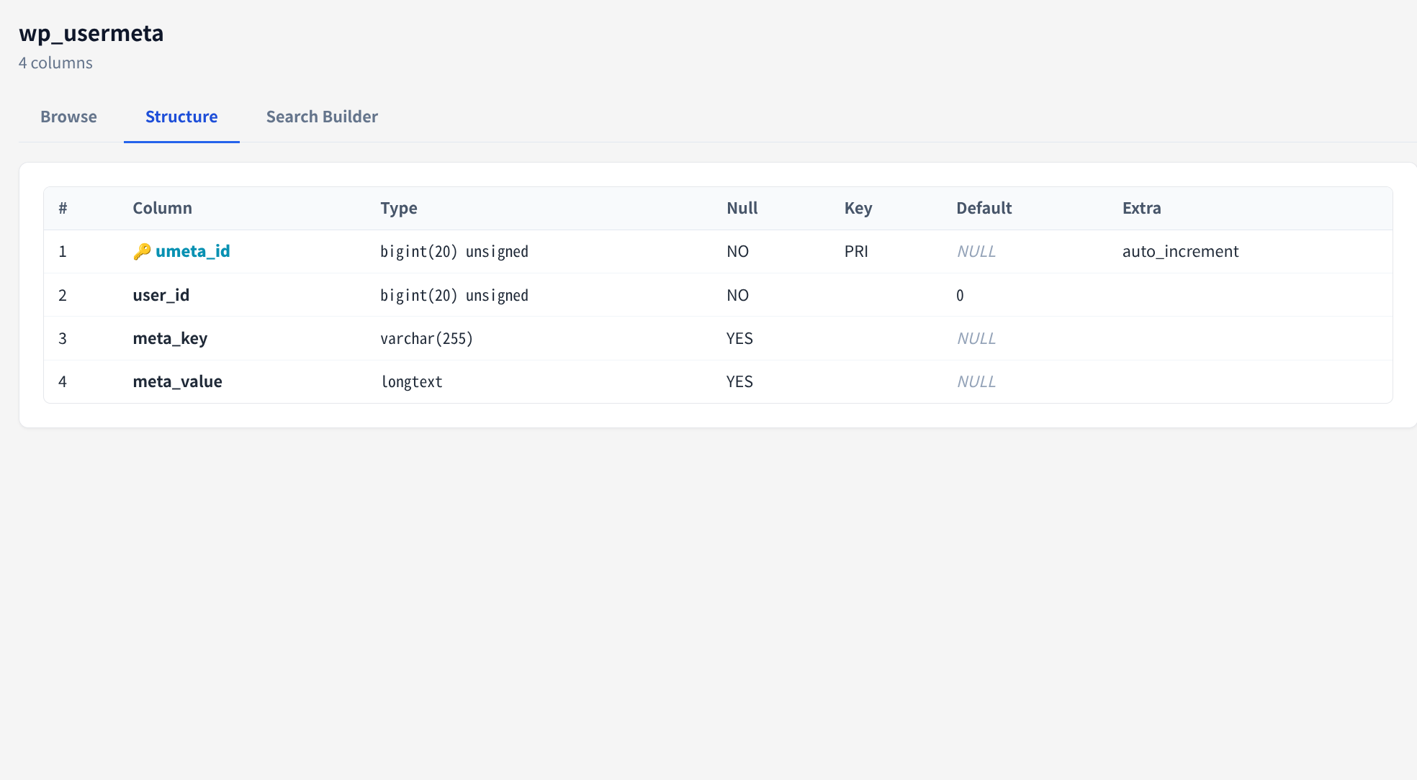
Task: Click the 4 columns subtitle text
Action: [x=56, y=63]
